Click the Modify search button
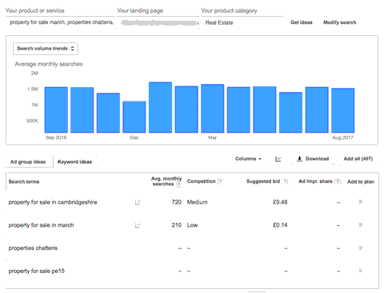The height and width of the screenshot is (293, 384). 339,22
